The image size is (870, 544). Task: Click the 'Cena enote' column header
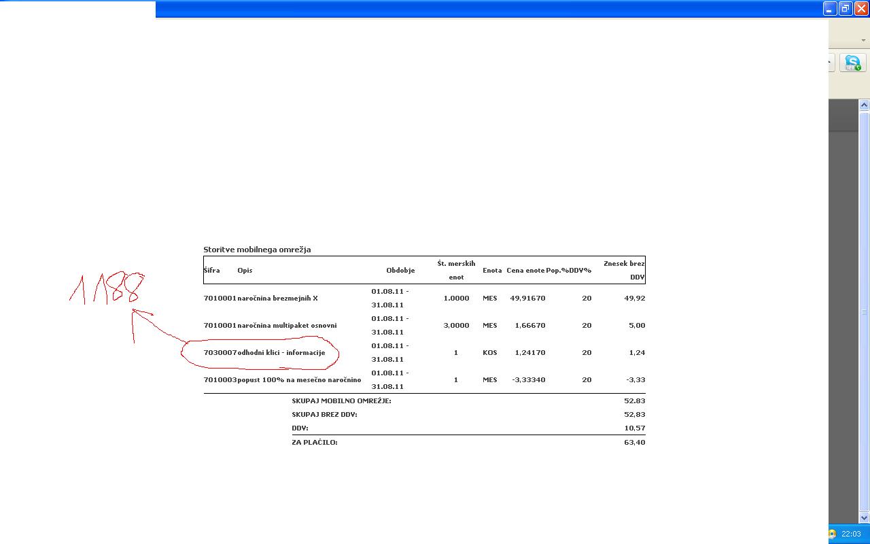525,270
